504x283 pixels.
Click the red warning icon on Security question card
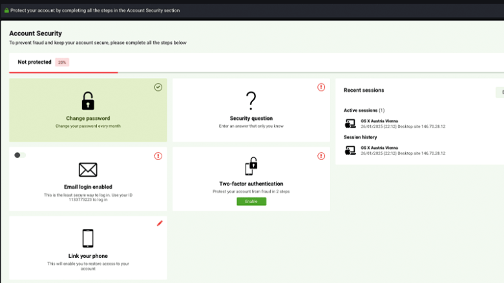click(321, 87)
